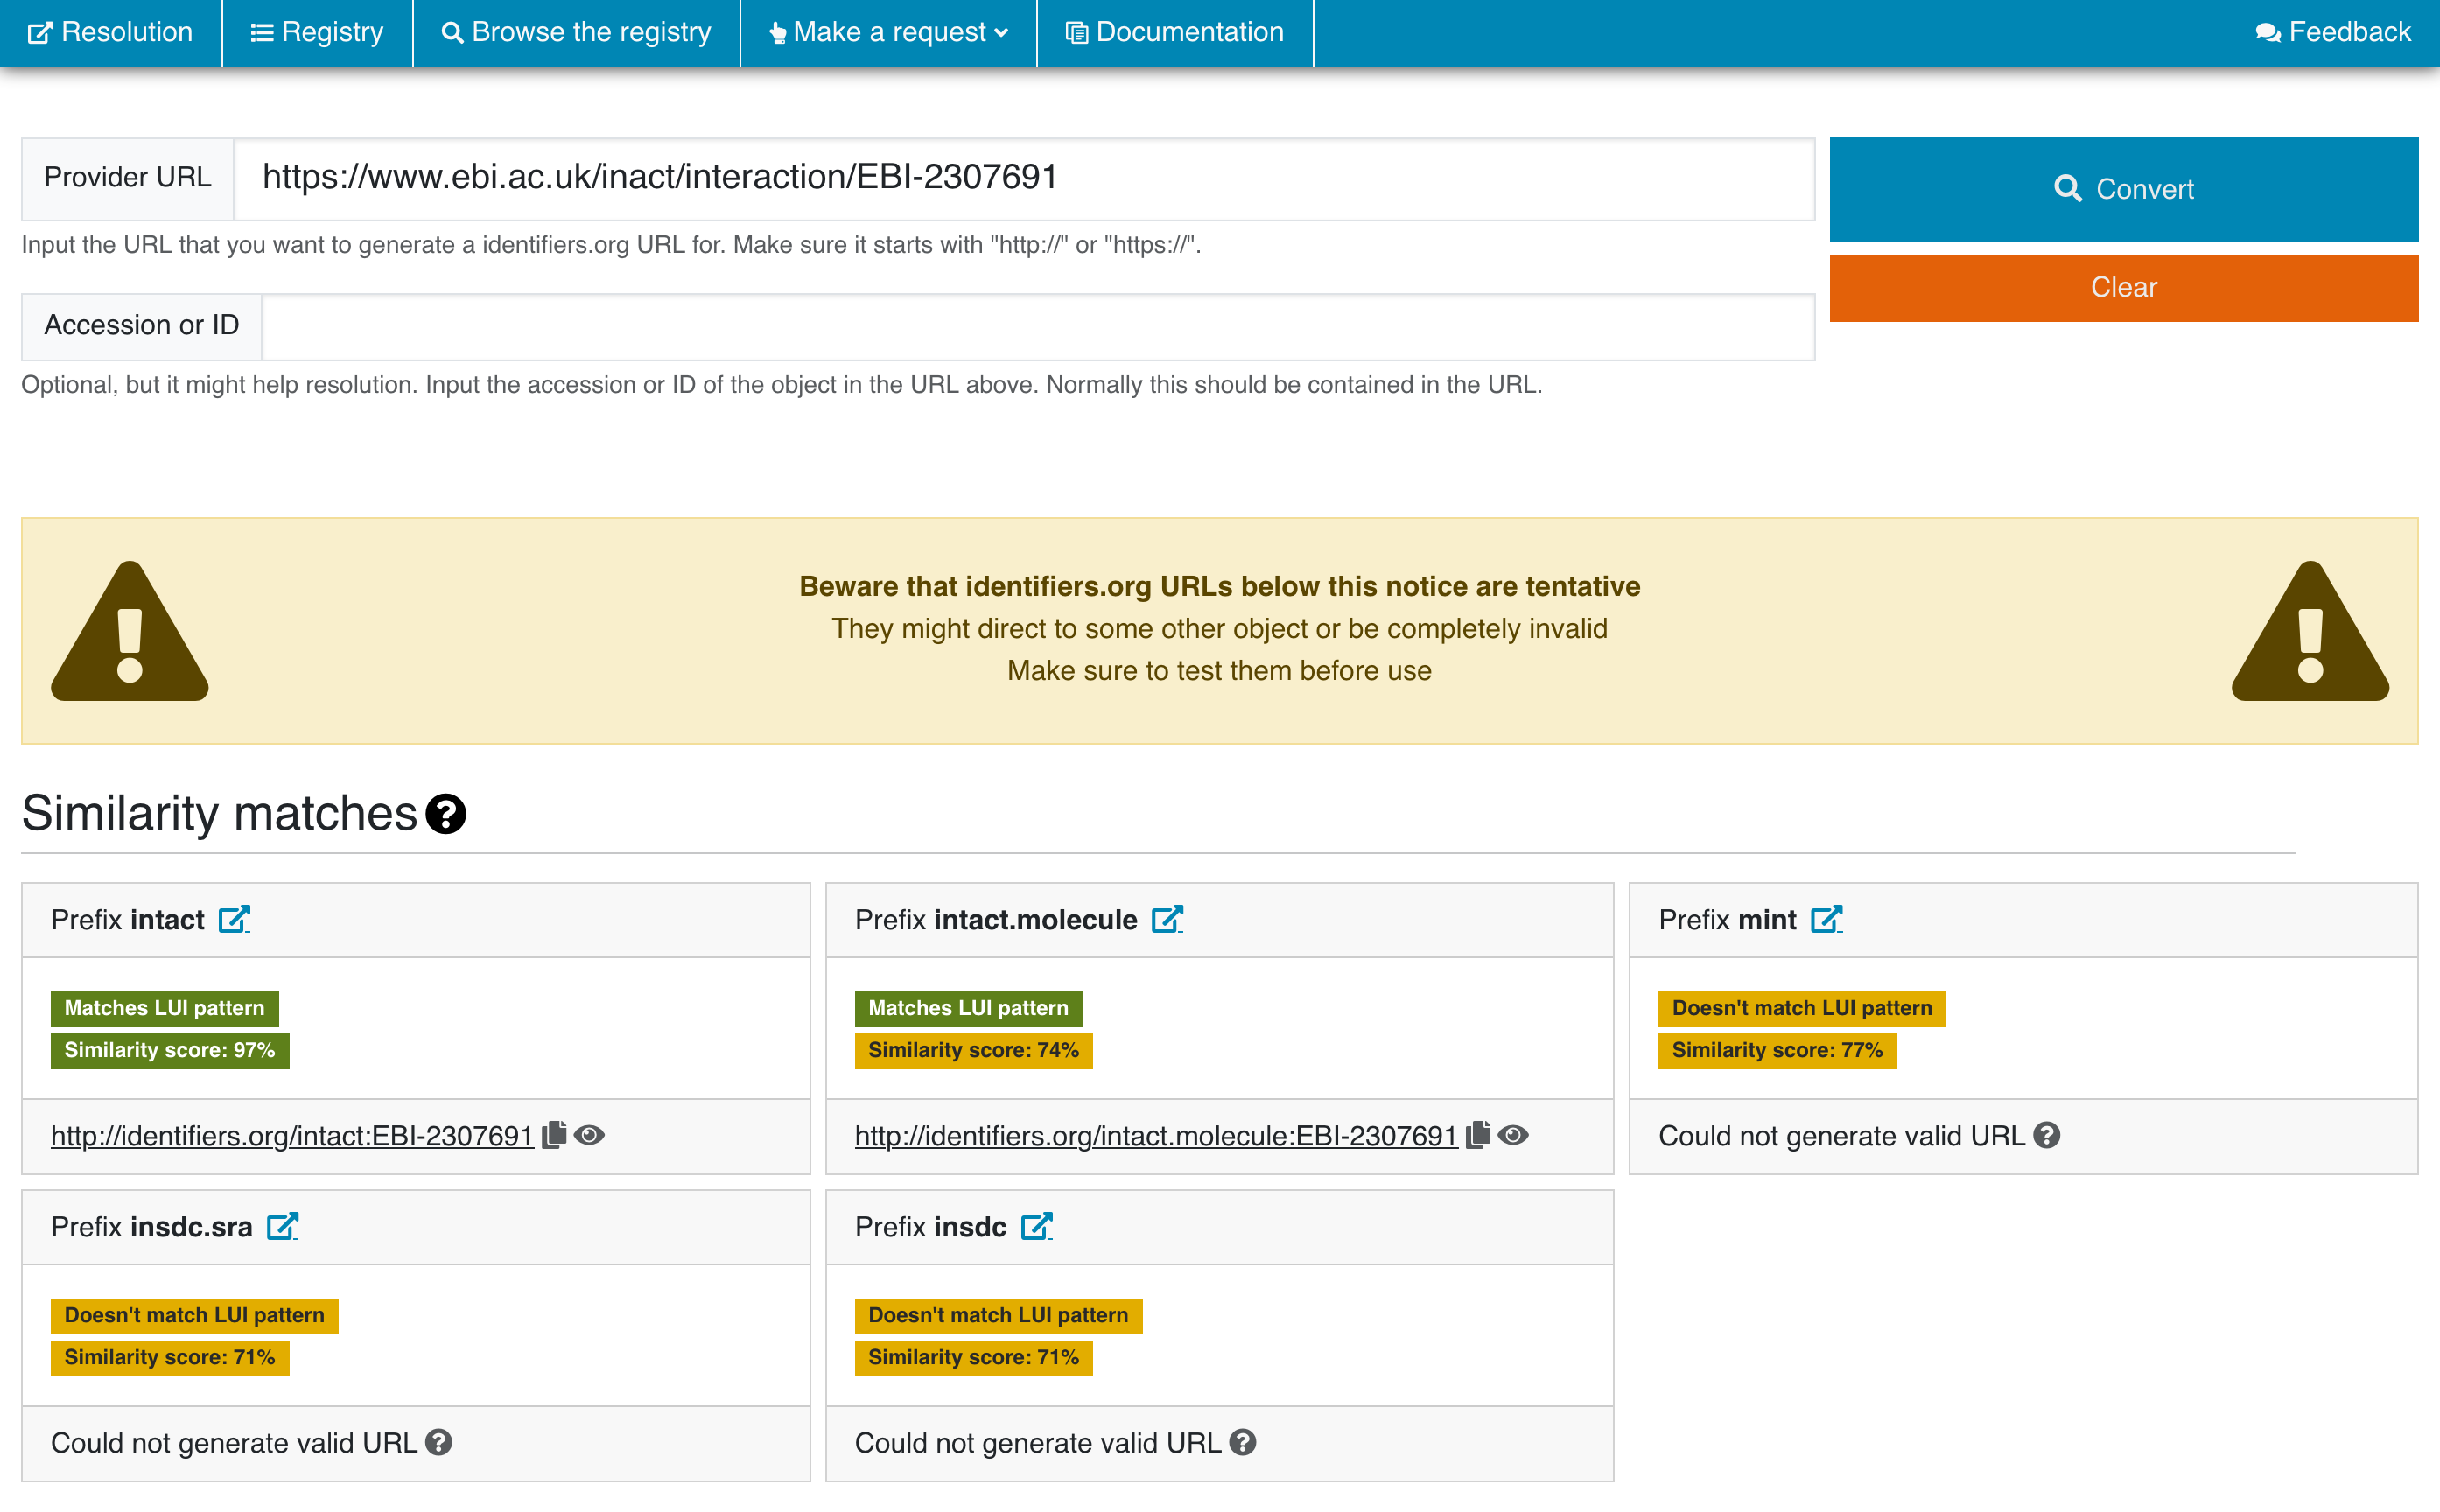Preview the intact URL with eye icon
This screenshot has height=1512, width=2440.
pos(589,1135)
